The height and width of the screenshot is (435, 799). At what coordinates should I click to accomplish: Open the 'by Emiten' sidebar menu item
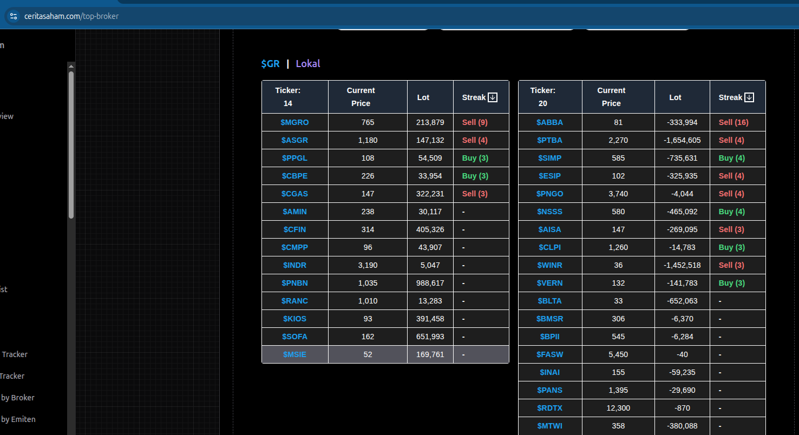[x=18, y=419]
